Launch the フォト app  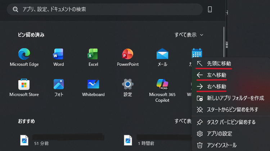coord(59,87)
